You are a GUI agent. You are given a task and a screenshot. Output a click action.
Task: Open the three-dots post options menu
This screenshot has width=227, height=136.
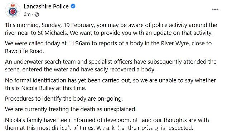(215, 10)
